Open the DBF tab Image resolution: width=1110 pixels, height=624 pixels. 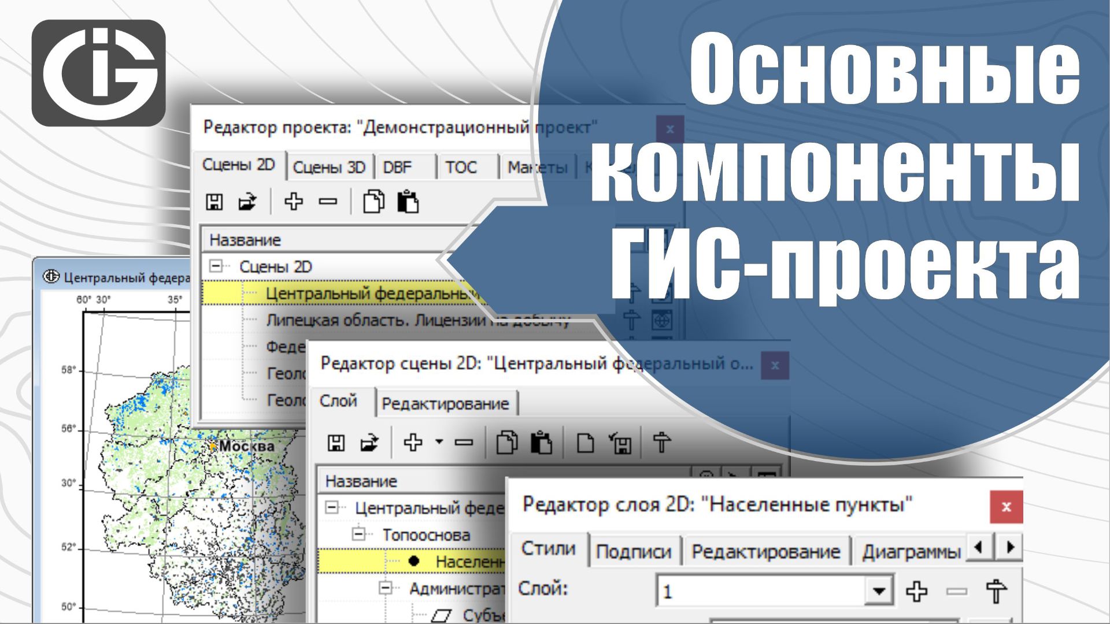click(x=398, y=168)
